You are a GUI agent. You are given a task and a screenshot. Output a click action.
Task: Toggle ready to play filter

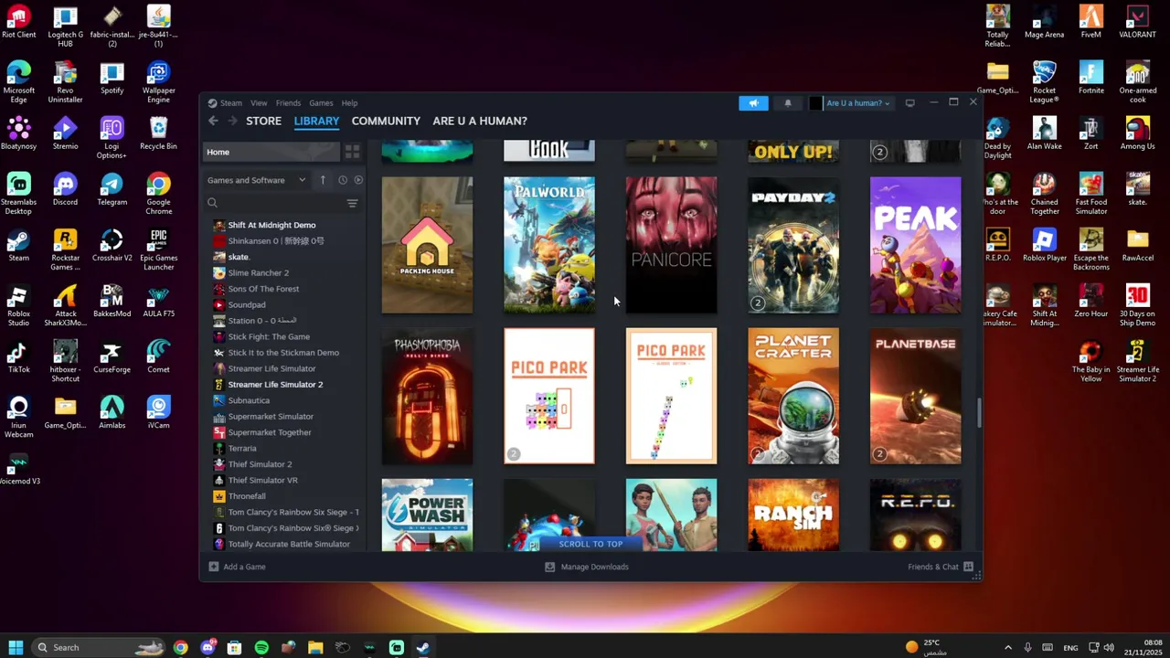click(x=358, y=180)
